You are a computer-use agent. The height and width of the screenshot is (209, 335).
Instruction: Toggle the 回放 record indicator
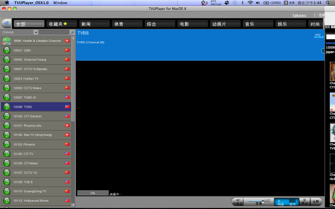(x=281, y=202)
